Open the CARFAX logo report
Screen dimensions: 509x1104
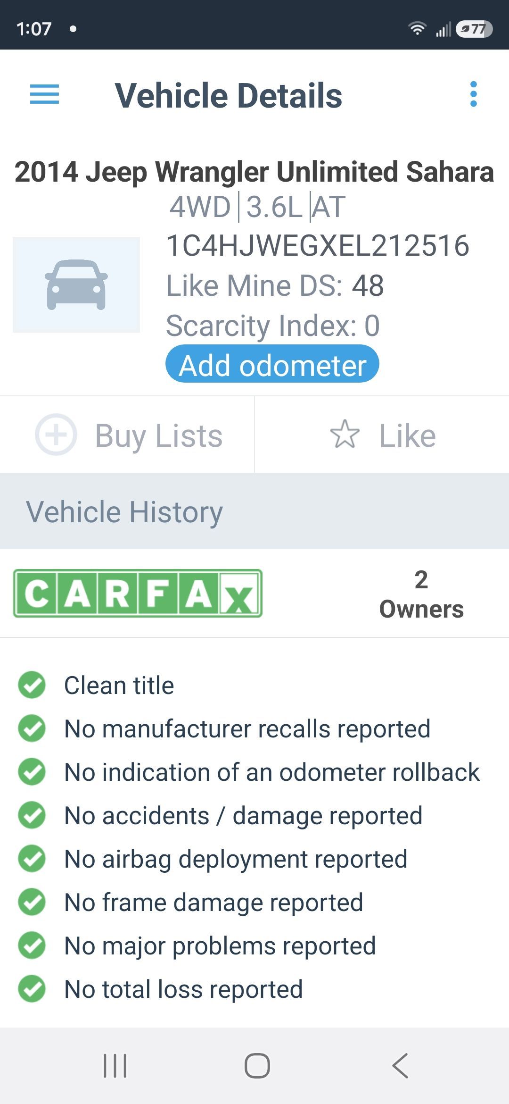tap(138, 593)
